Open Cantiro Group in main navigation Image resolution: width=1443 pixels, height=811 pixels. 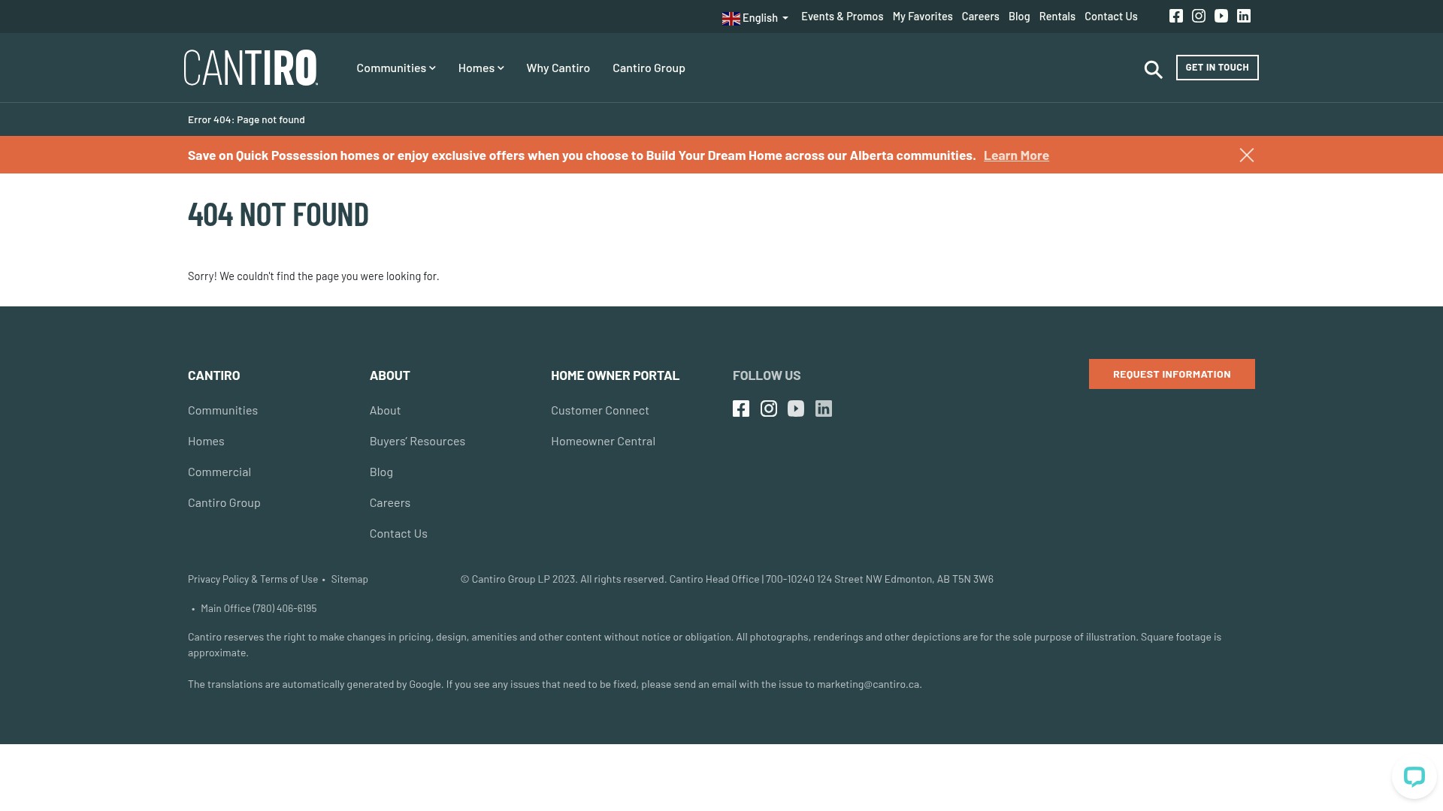click(649, 68)
